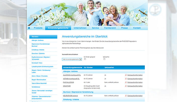Click the family banner image
The image size is (177, 102).
(87, 12)
